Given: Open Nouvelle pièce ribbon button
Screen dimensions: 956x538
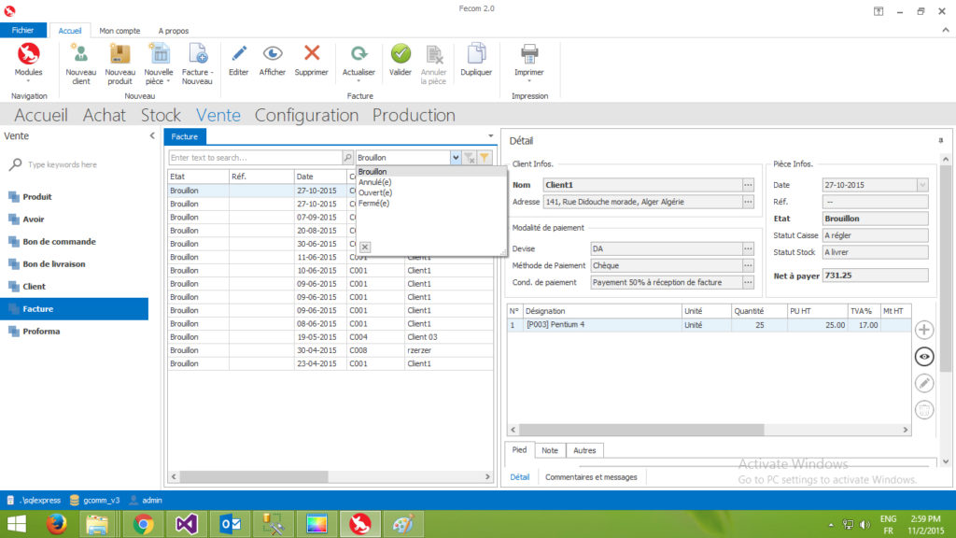Looking at the screenshot, I should [x=159, y=64].
